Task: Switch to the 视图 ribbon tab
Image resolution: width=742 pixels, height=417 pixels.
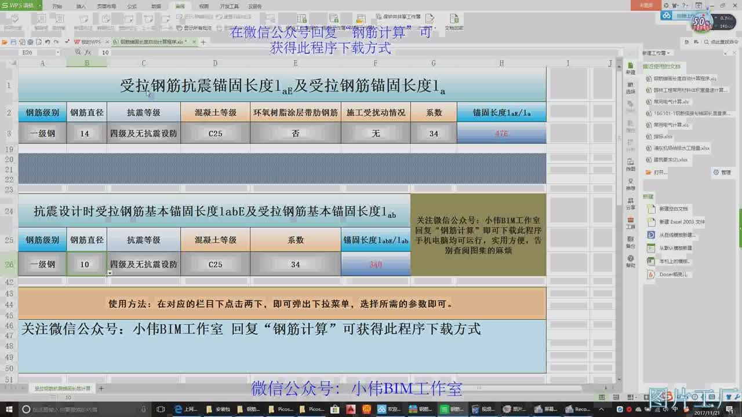Action: coord(203,6)
